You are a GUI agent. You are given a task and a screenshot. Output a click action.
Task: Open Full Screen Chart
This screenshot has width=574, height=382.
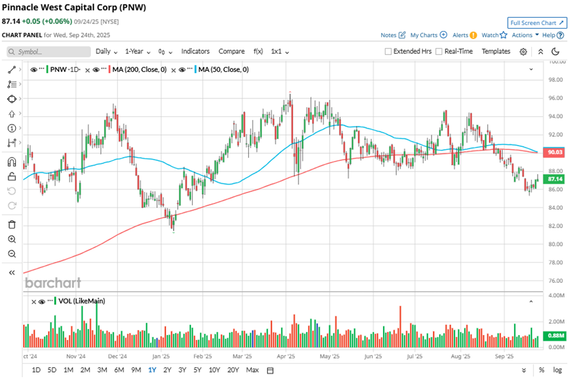click(x=536, y=23)
